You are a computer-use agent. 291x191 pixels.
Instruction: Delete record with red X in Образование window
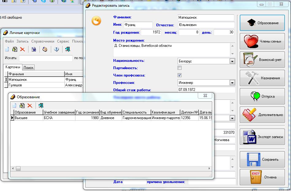[x=30, y=106]
